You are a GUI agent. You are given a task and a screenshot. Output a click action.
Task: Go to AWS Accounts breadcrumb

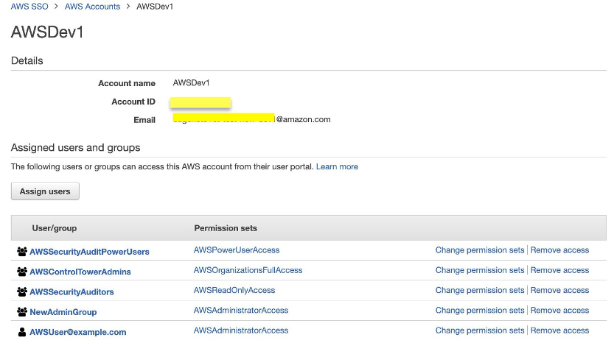tap(92, 7)
